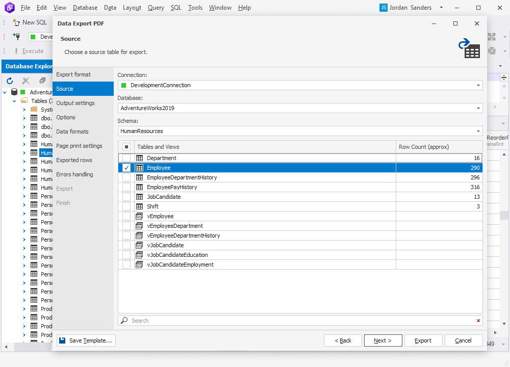Screen dimensions: 510x367
Task: Click the delete X icon in Database Explorer
Action: pyautogui.click(x=25, y=80)
